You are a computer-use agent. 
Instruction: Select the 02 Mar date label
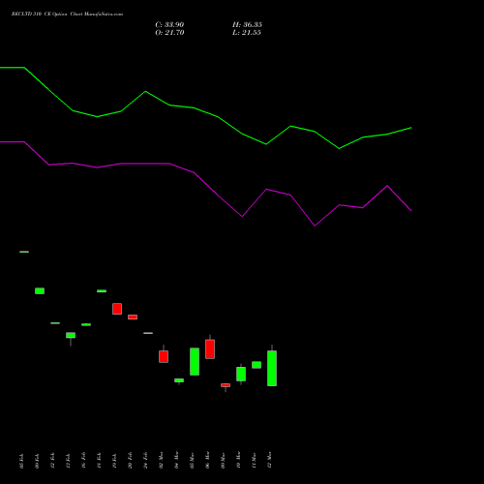coord(161,460)
